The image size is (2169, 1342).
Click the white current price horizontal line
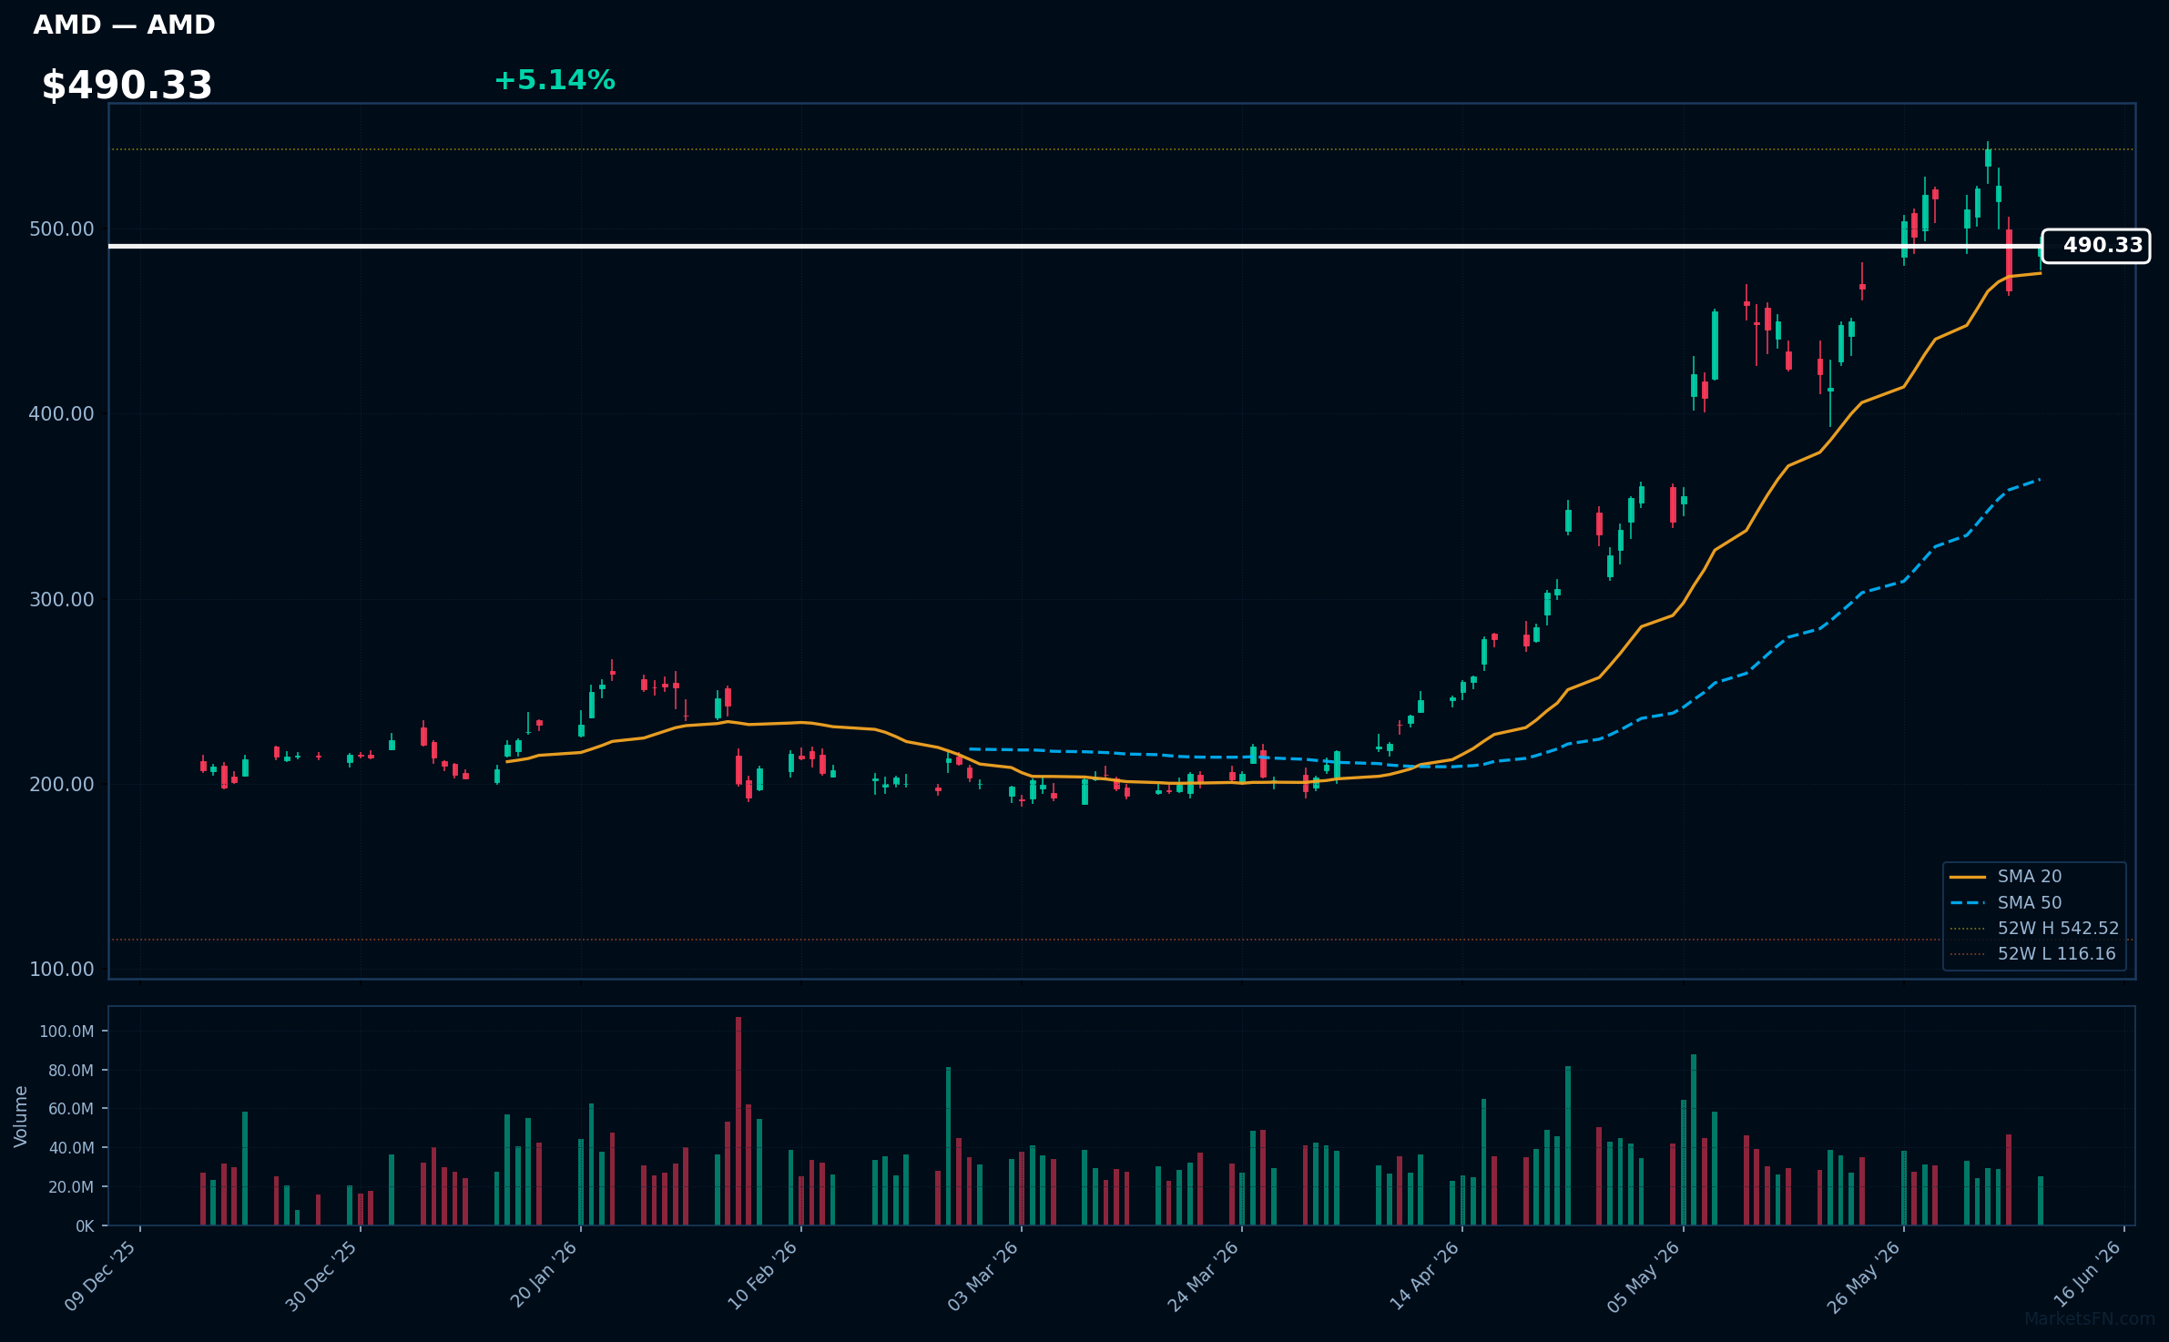coord(1074,246)
